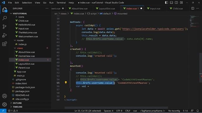The width and height of the screenshot is (202, 113).
Task: Click 'views' in the breadcrumb path
Action: pos(63,13)
